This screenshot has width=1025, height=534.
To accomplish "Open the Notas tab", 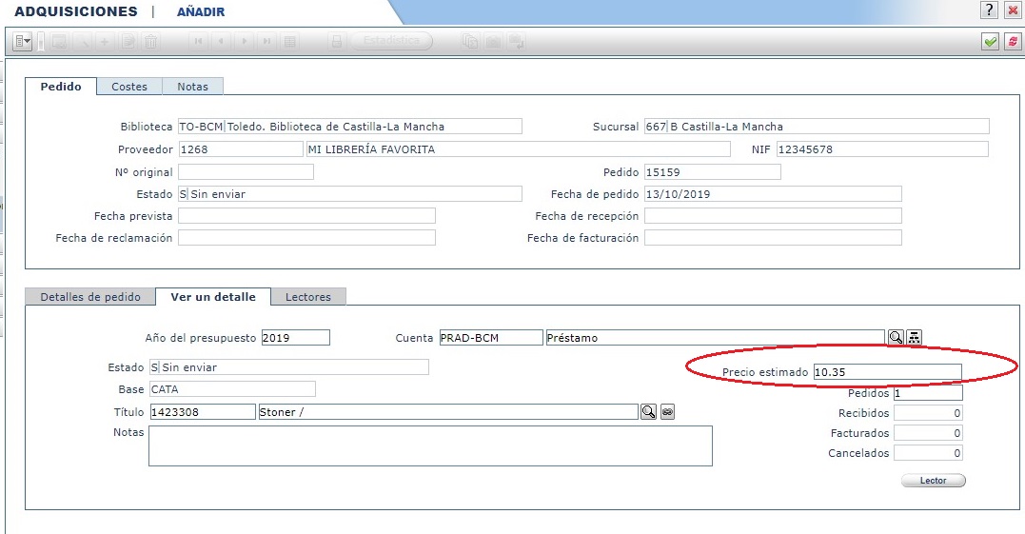I will 192,87.
